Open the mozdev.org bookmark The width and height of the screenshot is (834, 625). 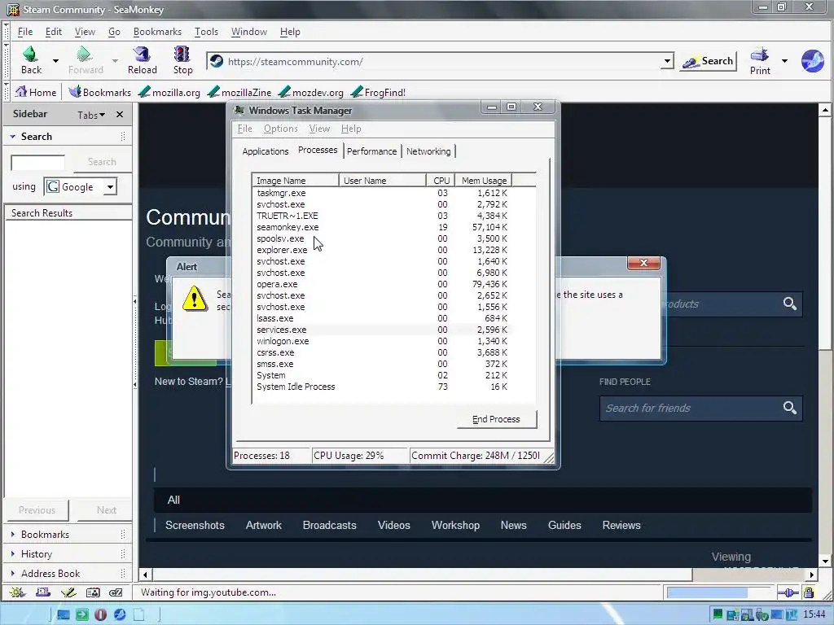pyautogui.click(x=310, y=92)
